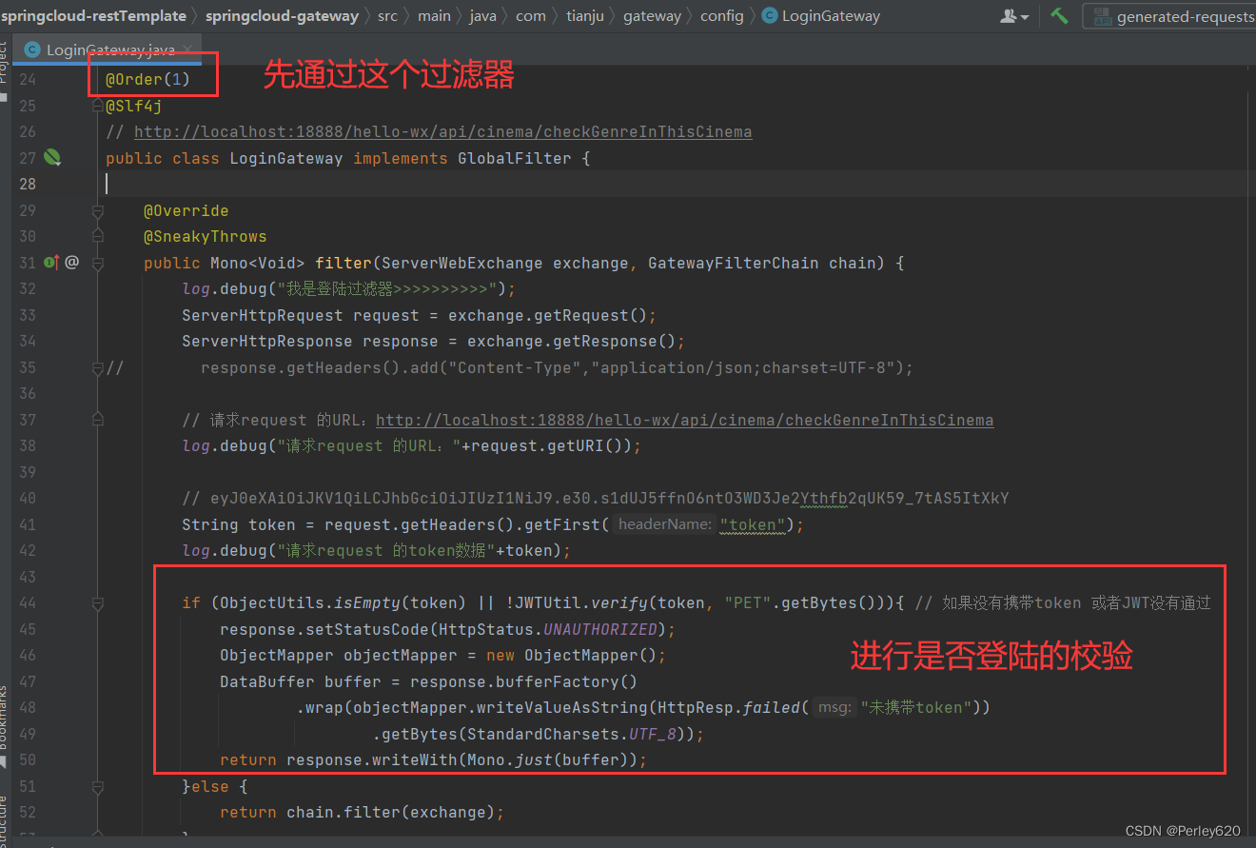Click the headerName parameter hint on line 41

point(663,524)
